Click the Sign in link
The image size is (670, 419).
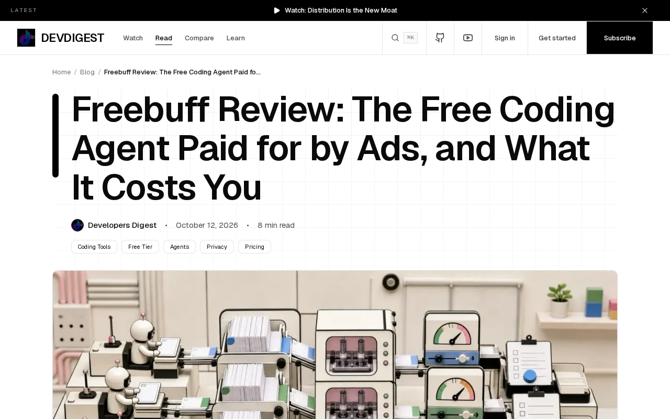click(505, 38)
